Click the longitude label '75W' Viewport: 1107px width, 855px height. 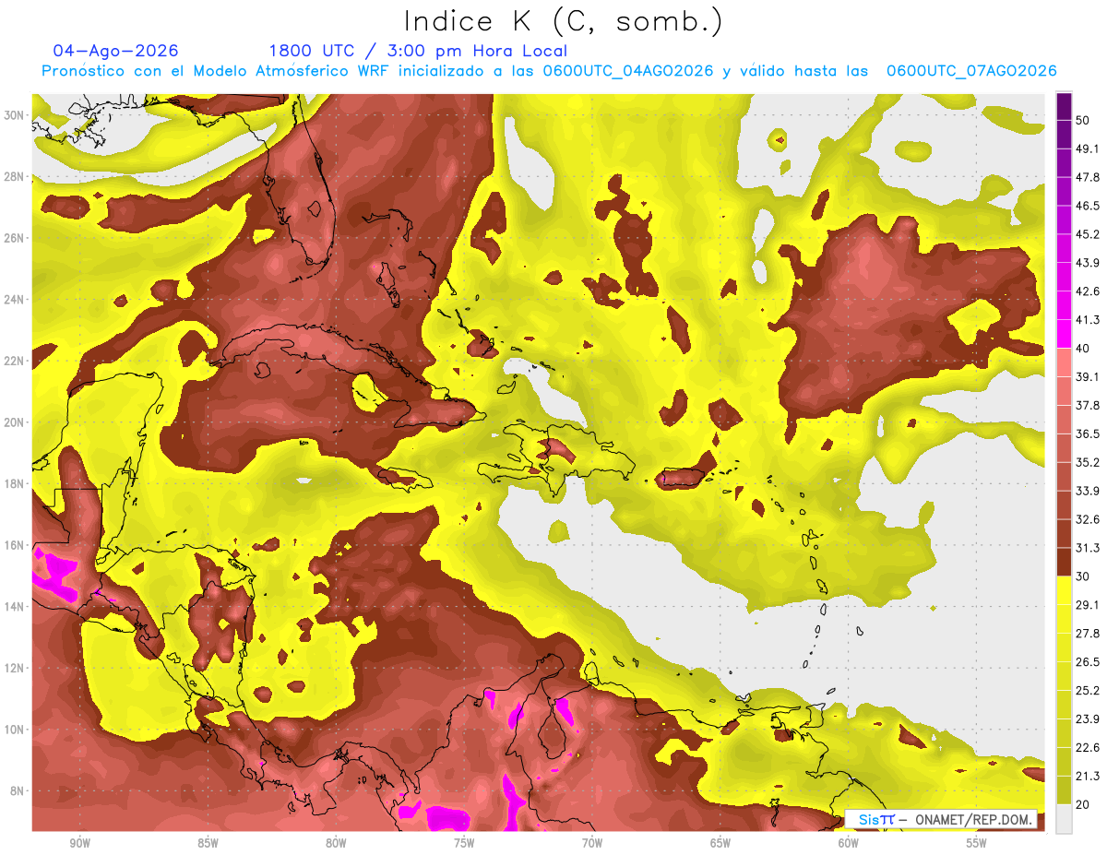(464, 843)
